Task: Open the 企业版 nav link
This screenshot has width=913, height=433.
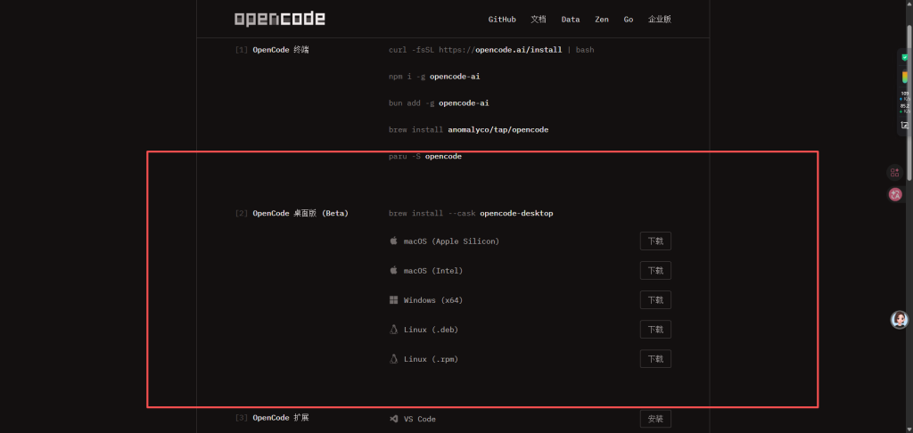Action: 660,20
